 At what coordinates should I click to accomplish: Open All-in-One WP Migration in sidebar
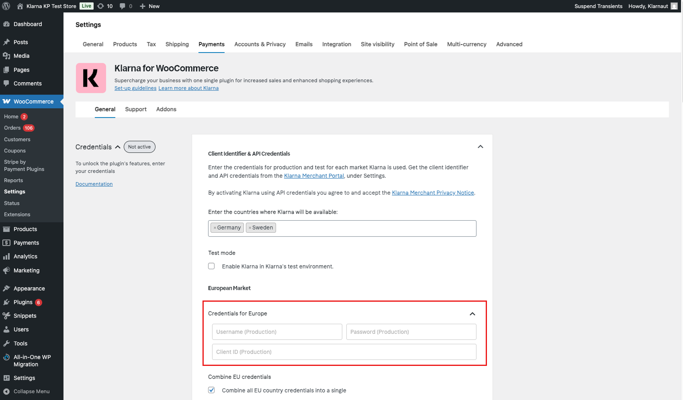tap(32, 361)
